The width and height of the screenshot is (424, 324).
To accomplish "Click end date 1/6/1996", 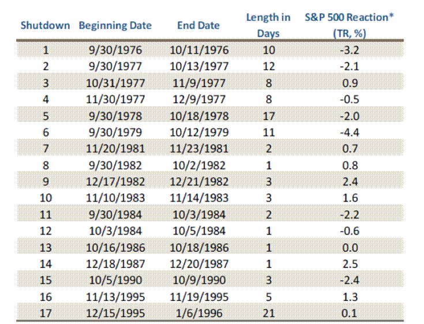I will click(x=200, y=314).
